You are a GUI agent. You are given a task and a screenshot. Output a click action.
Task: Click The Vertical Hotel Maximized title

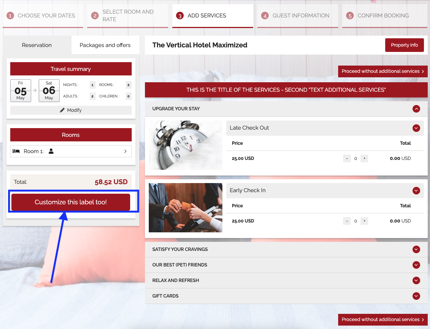(x=200, y=45)
